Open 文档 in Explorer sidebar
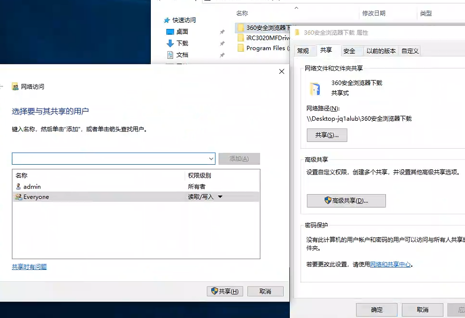465x318 pixels. tap(182, 55)
